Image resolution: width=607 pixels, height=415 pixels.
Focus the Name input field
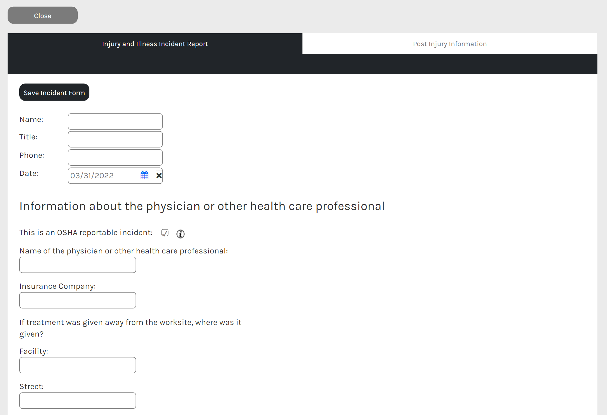pyautogui.click(x=115, y=122)
